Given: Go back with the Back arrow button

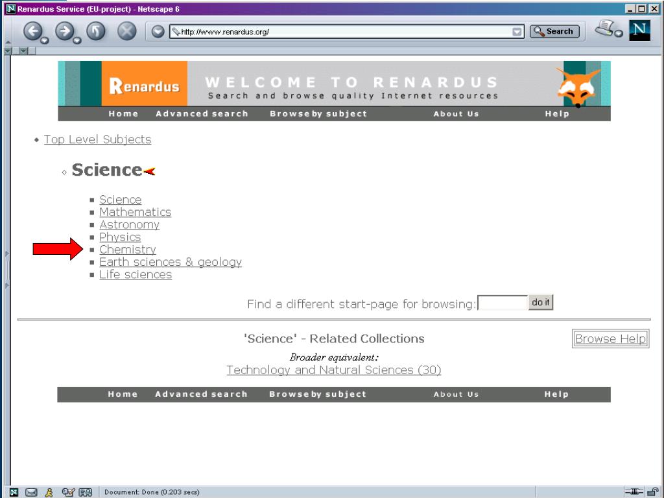Looking at the screenshot, I should pyautogui.click(x=32, y=31).
